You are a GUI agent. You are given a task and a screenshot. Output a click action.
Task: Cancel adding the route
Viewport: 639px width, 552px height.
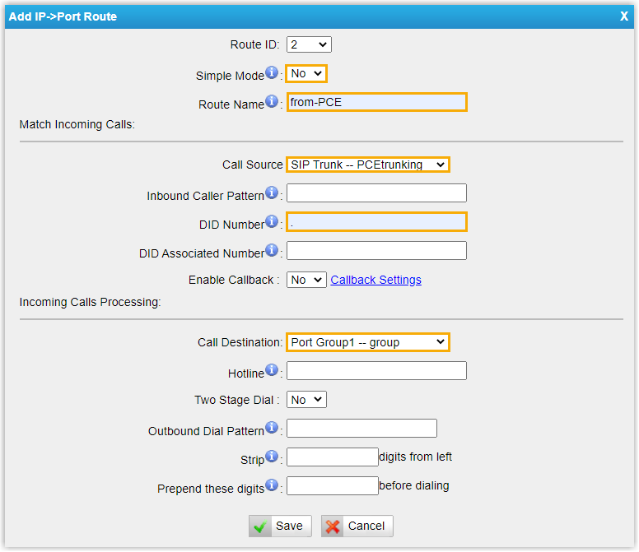click(x=357, y=526)
